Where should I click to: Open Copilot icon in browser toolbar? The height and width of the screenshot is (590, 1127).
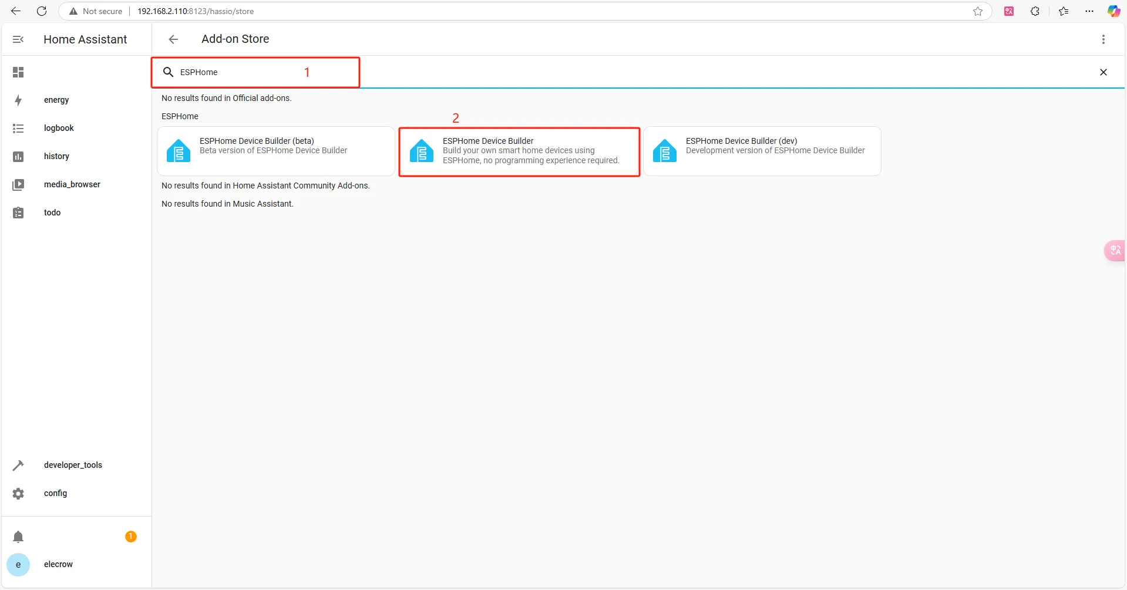(1113, 11)
